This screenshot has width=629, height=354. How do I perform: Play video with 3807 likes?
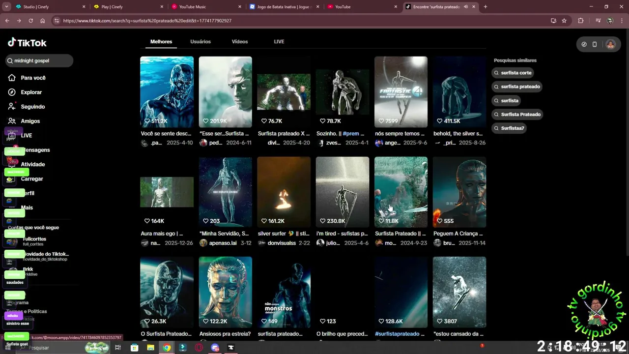pyautogui.click(x=459, y=292)
